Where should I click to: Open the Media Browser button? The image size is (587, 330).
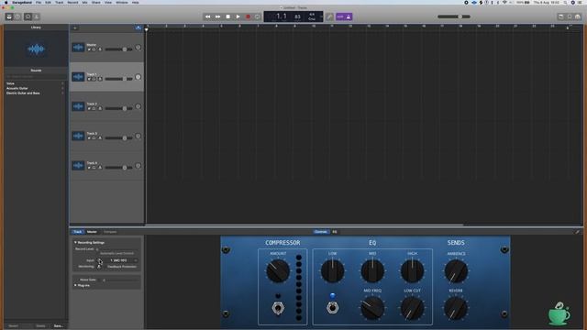pyautogui.click(x=578, y=16)
